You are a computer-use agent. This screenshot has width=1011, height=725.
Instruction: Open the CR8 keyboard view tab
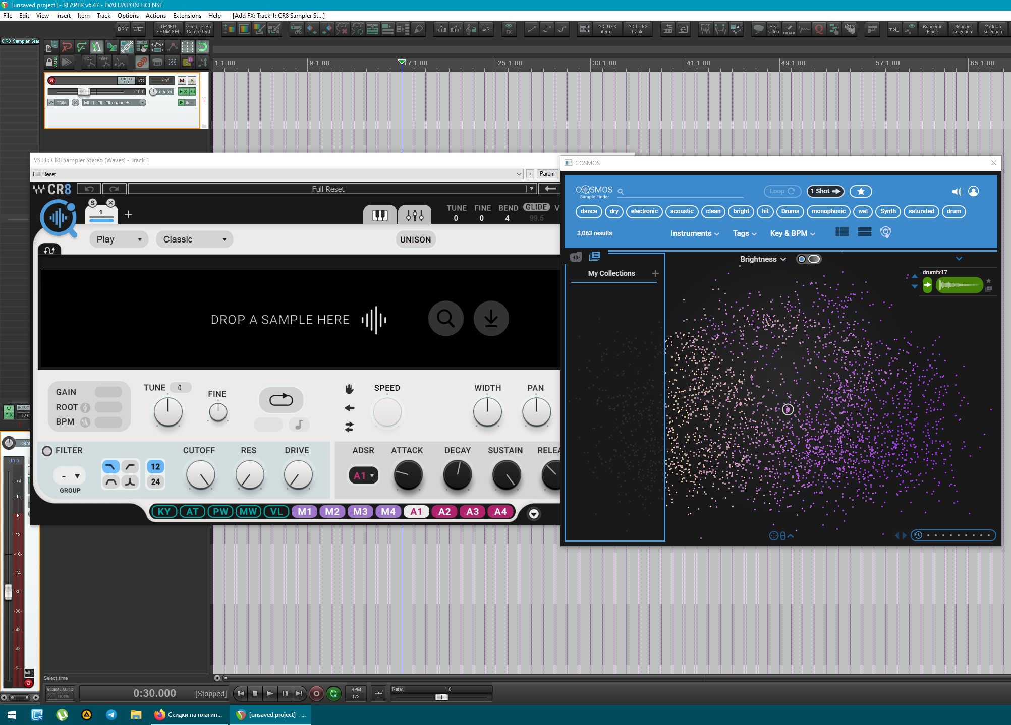(380, 215)
